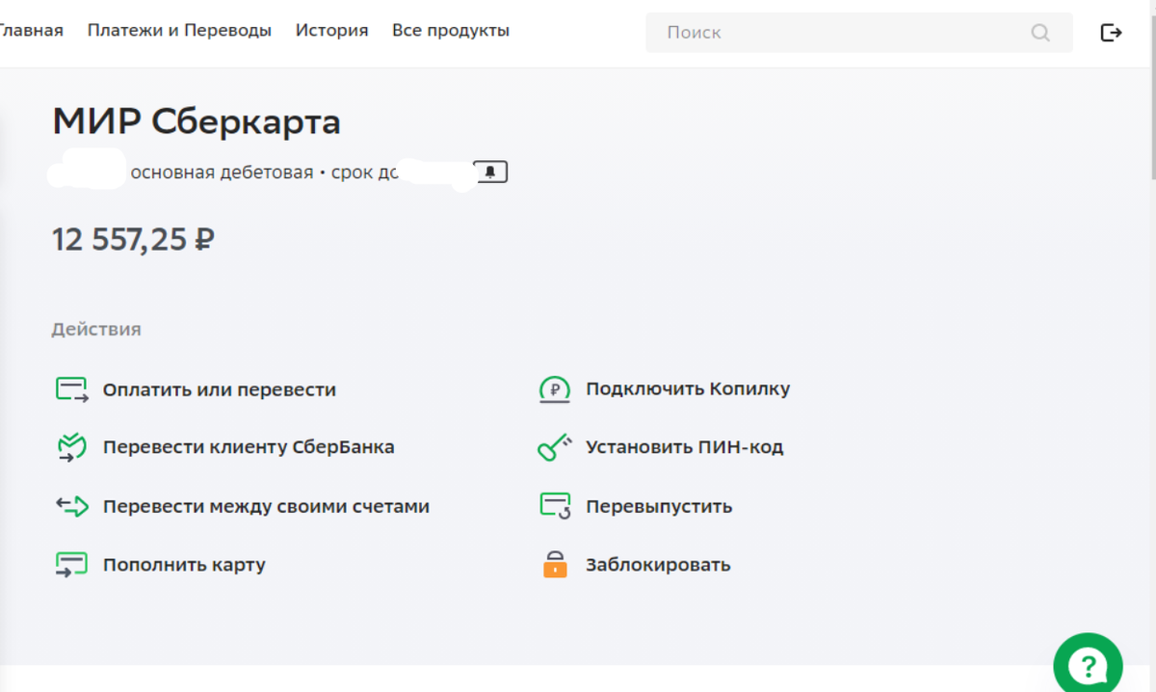Click the ruble coin icon for Копилка
The width and height of the screenshot is (1156, 692).
(x=553, y=389)
